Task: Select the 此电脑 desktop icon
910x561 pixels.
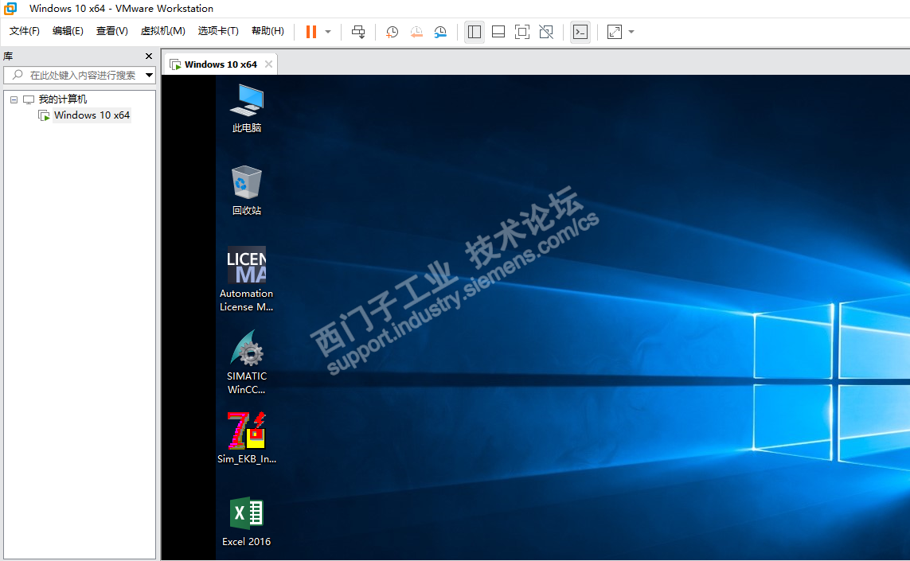Action: pyautogui.click(x=247, y=108)
